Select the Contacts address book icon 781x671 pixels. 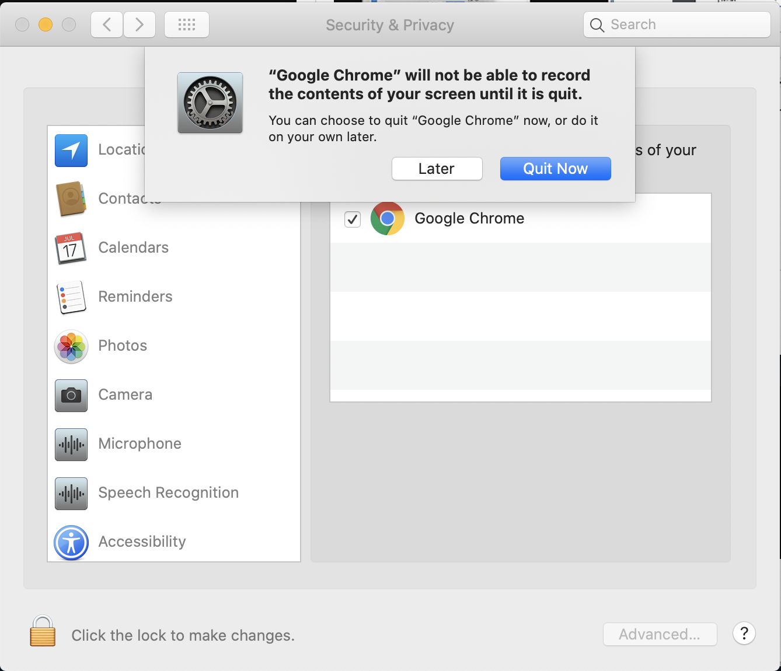pyautogui.click(x=71, y=199)
